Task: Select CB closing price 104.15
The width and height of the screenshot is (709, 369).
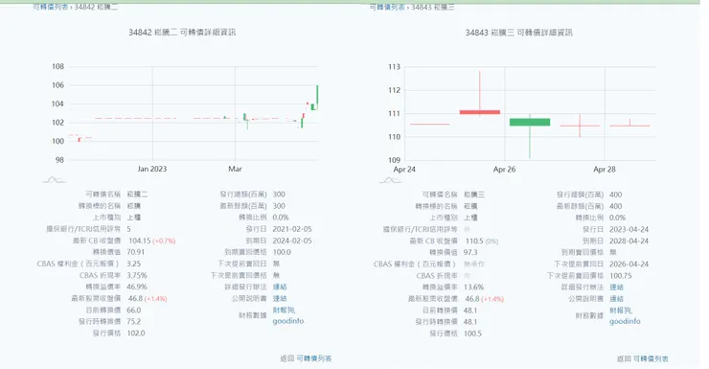Action: point(139,241)
